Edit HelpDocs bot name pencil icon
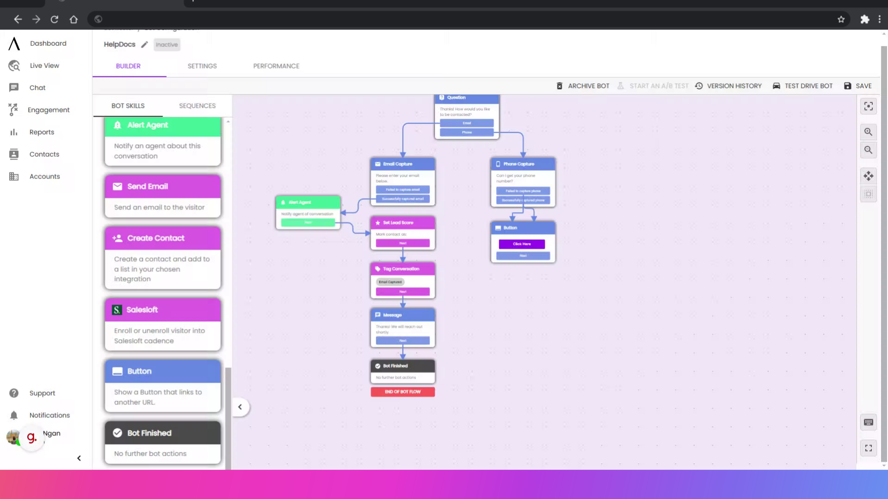This screenshot has width=888, height=499. tap(144, 45)
